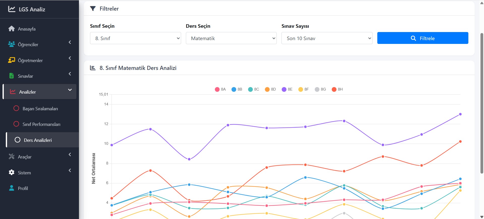Toggle the 8H series legend item

337,89
